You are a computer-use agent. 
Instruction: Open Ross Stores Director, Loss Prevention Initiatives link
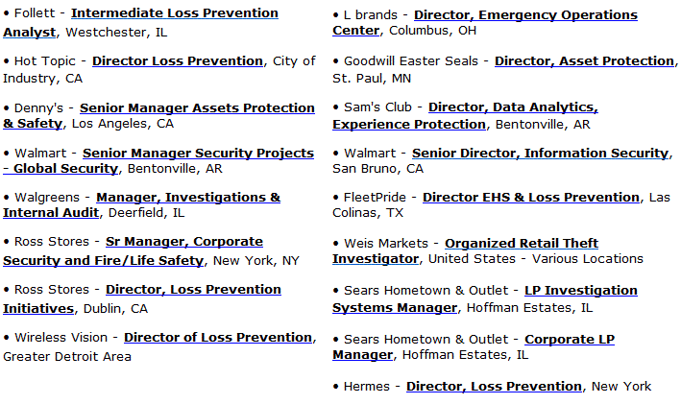(x=193, y=290)
